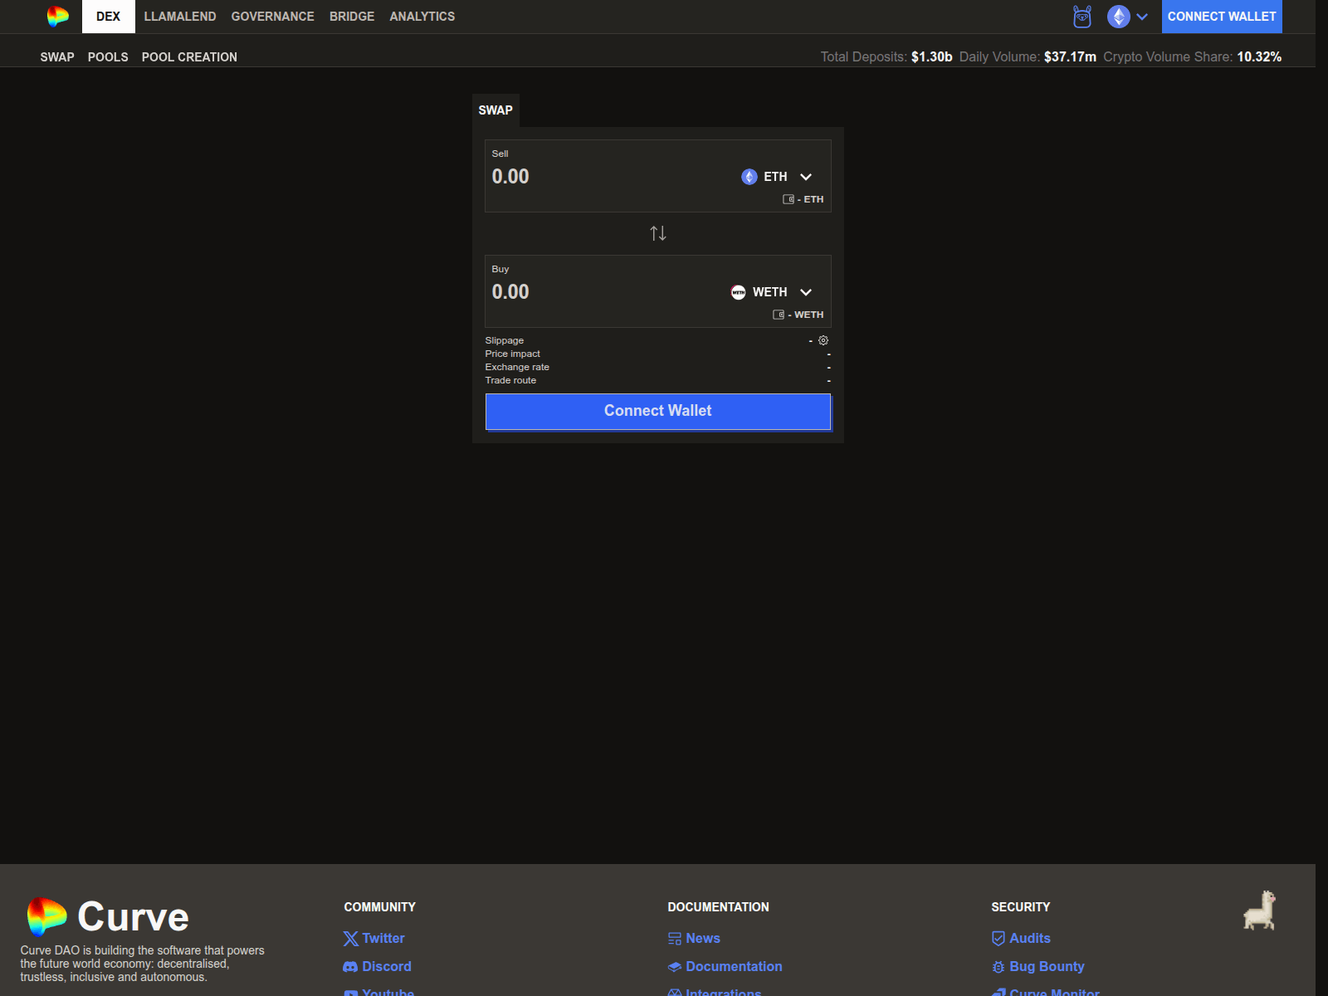The height and width of the screenshot is (996, 1328).
Task: Go to the POOLS page
Action: (108, 57)
